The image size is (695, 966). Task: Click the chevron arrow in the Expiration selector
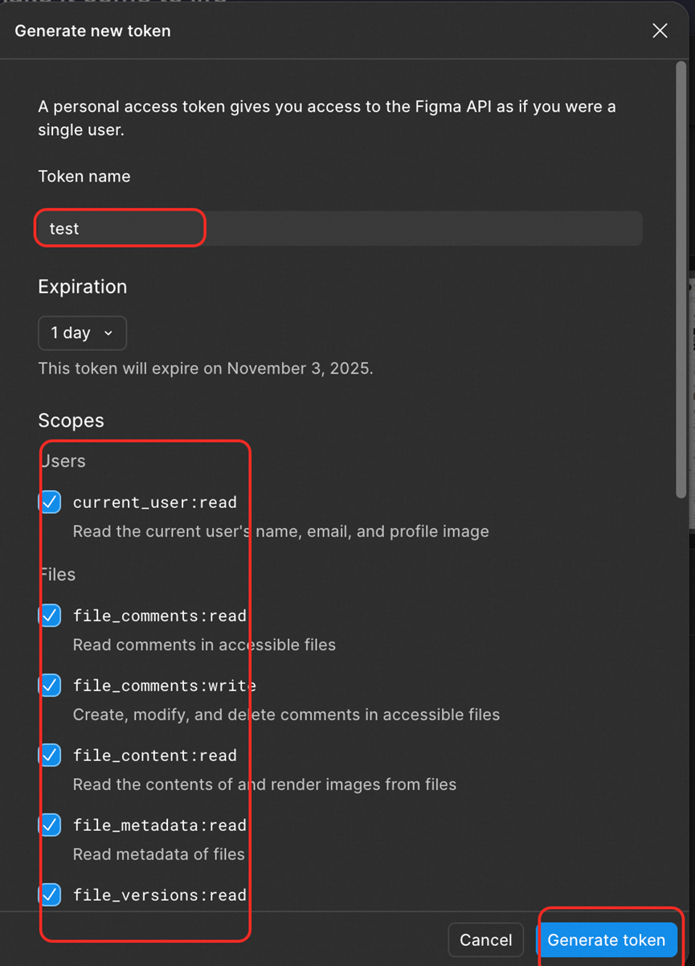pyautogui.click(x=108, y=334)
